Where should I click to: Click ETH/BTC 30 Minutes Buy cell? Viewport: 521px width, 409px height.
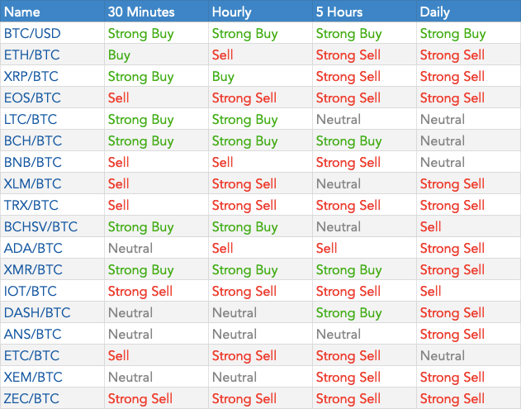click(x=119, y=55)
